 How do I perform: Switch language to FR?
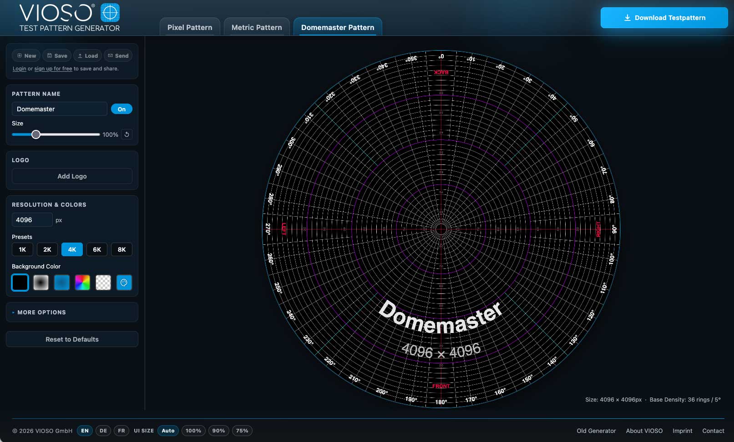(x=121, y=431)
